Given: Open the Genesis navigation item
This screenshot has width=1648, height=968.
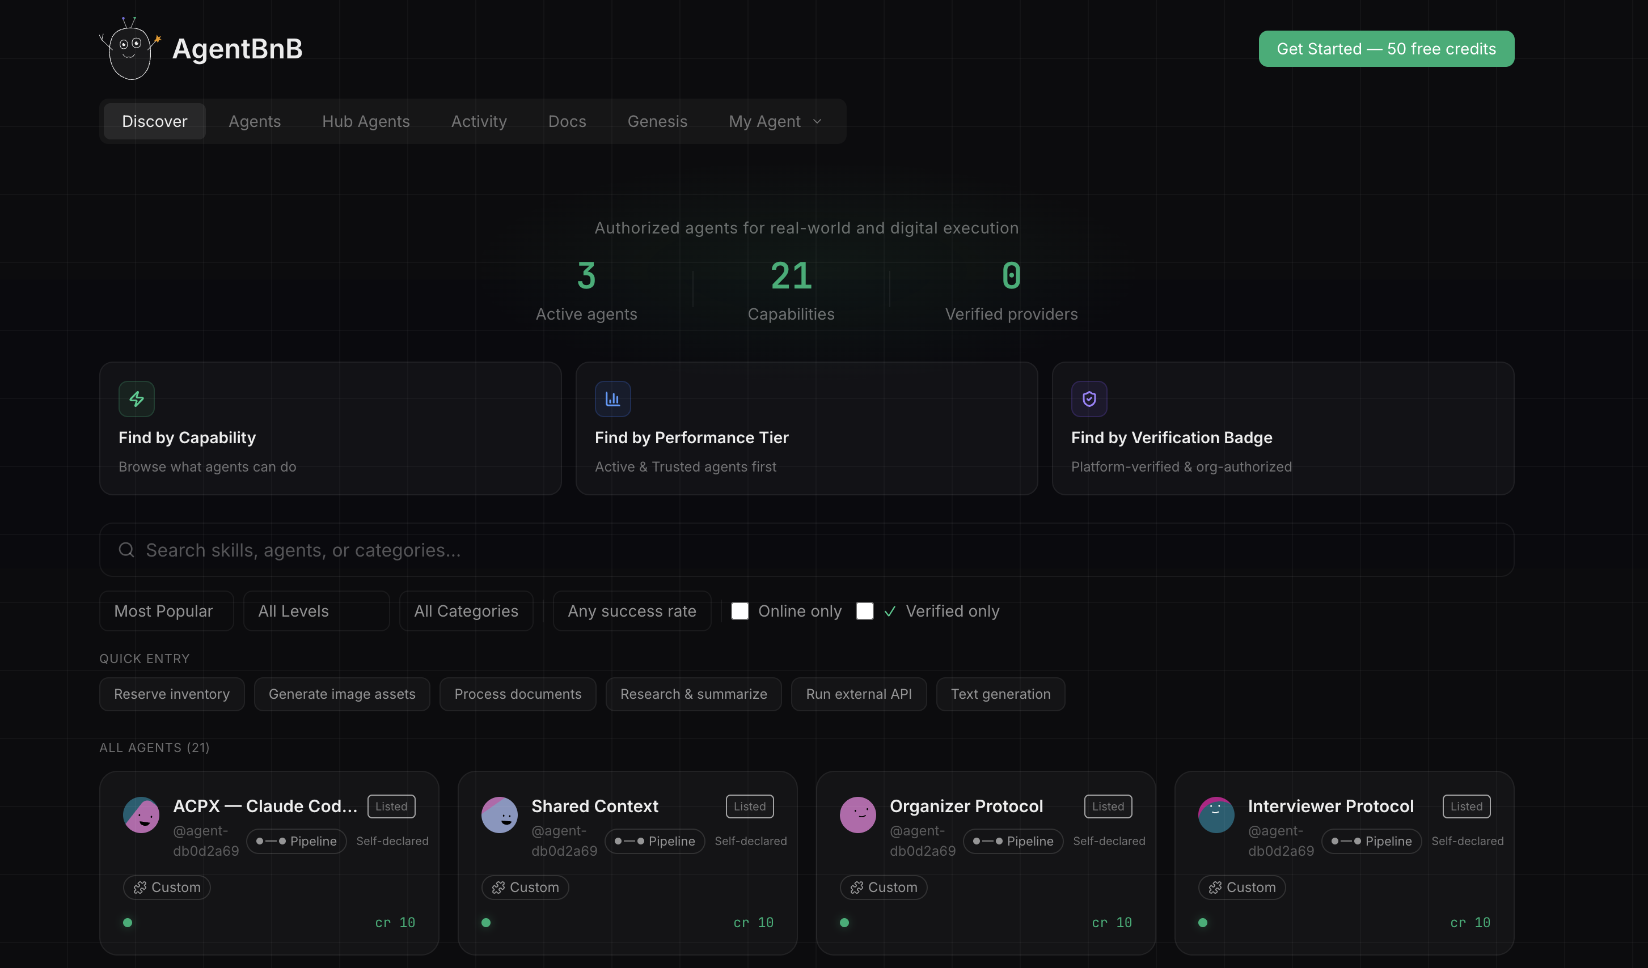Looking at the screenshot, I should pos(657,121).
